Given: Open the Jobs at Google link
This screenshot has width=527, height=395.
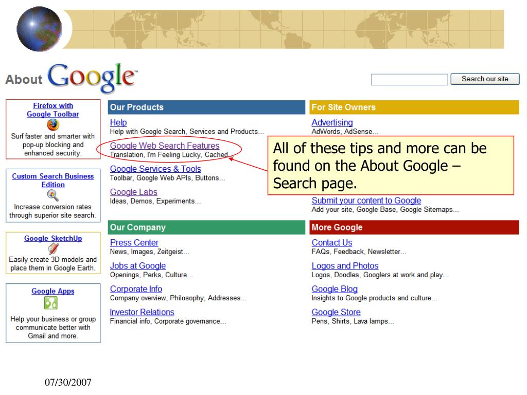Looking at the screenshot, I should (x=138, y=266).
